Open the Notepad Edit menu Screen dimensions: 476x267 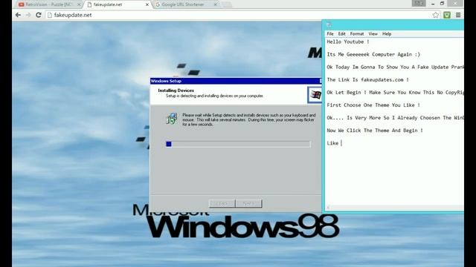(x=342, y=34)
